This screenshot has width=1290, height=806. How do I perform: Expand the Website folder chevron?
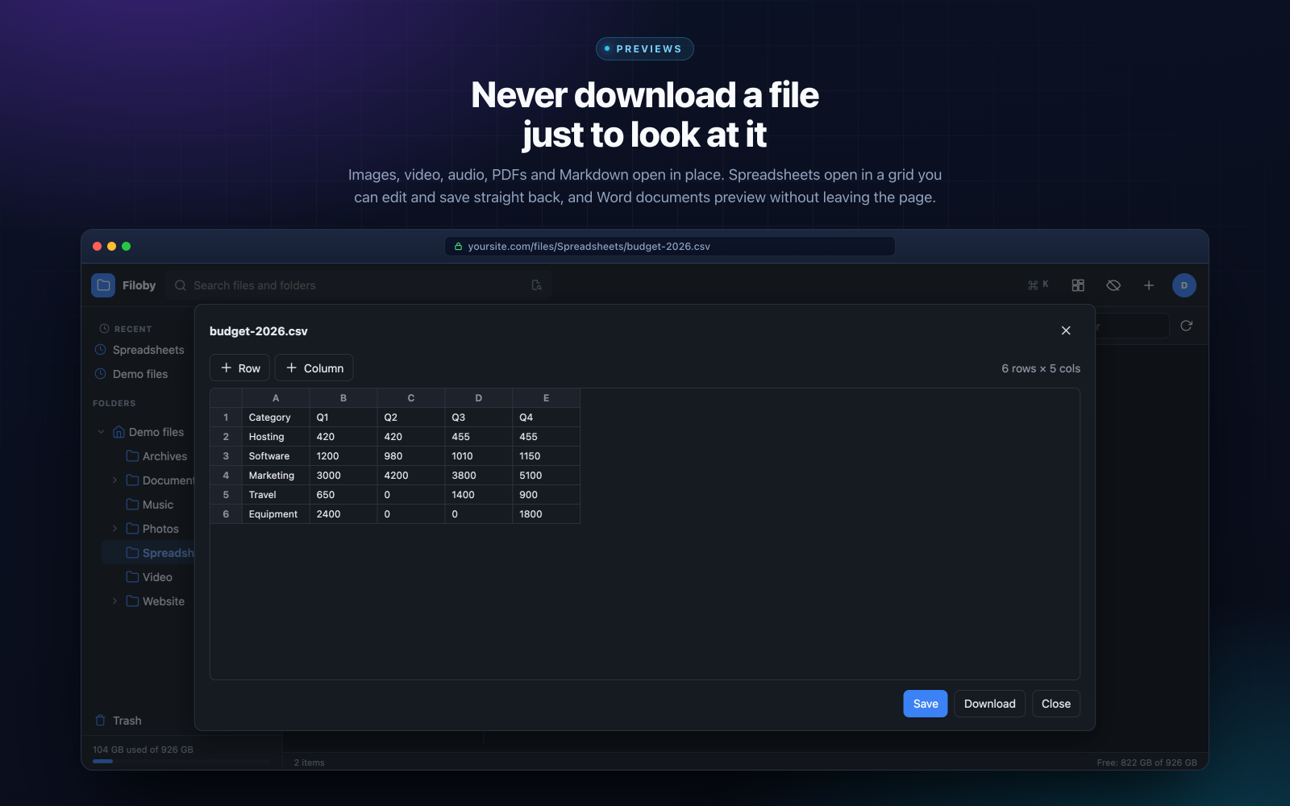(115, 601)
